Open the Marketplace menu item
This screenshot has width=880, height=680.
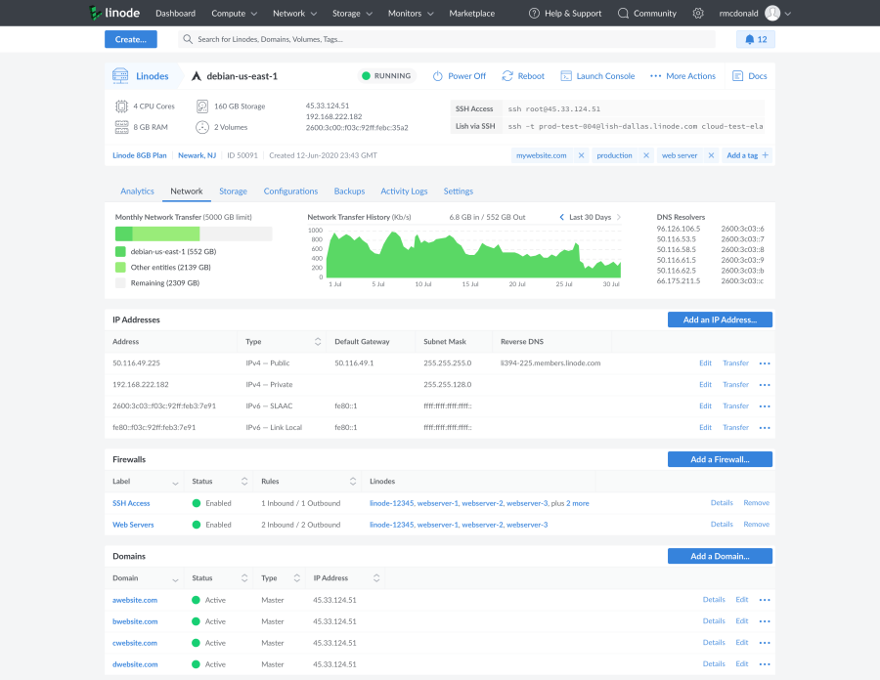click(472, 13)
